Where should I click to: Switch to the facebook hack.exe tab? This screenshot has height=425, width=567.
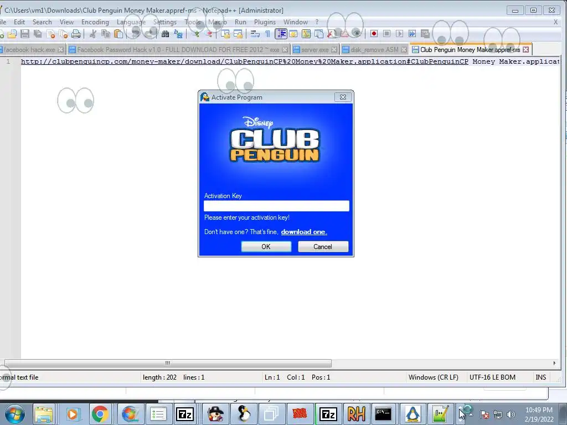click(x=32, y=49)
